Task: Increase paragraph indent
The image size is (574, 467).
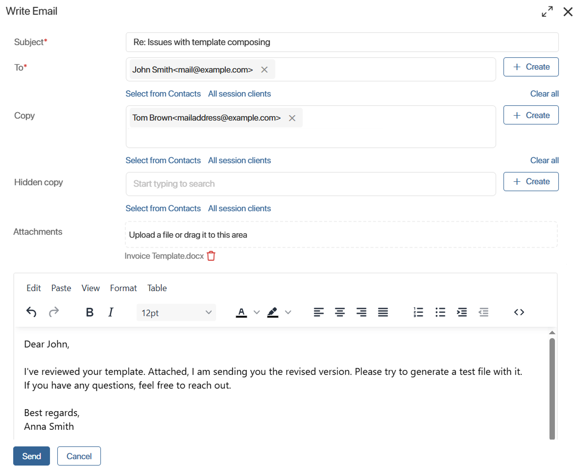Action: click(462, 312)
